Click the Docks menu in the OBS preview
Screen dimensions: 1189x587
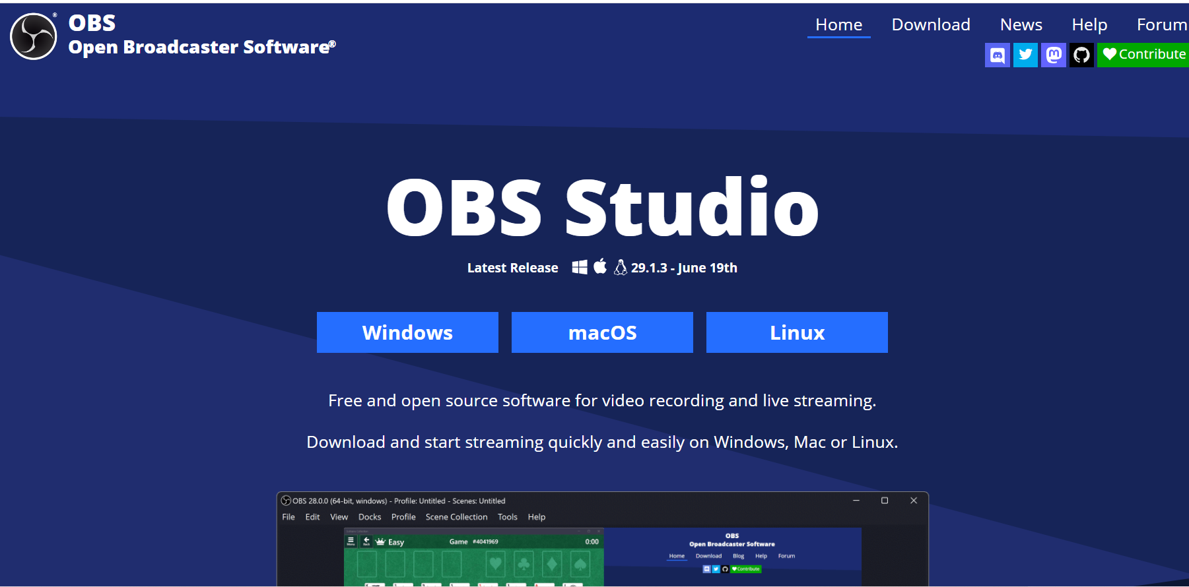click(x=370, y=517)
